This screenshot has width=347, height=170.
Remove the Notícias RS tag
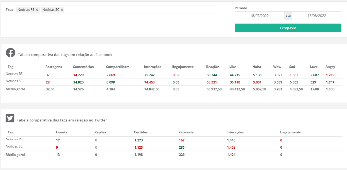[37, 10]
